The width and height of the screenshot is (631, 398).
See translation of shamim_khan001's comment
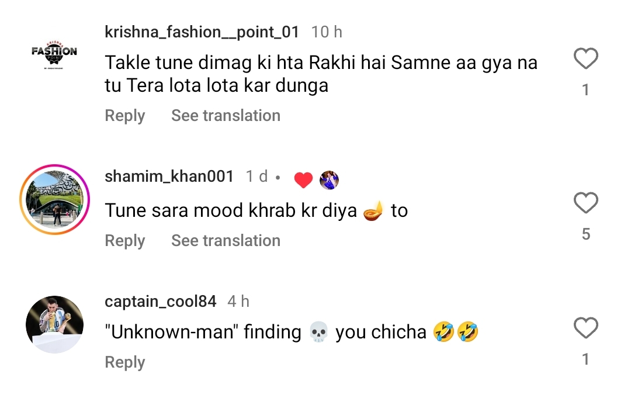pos(226,241)
